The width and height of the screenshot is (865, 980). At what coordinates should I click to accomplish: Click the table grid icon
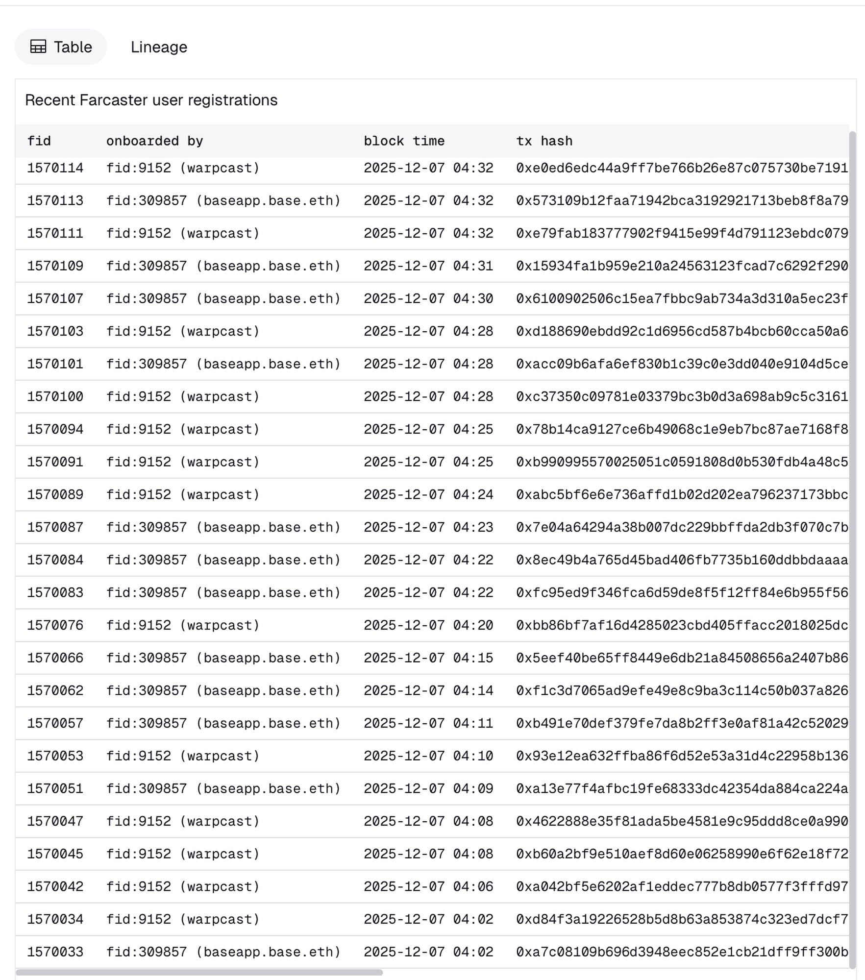coord(38,47)
